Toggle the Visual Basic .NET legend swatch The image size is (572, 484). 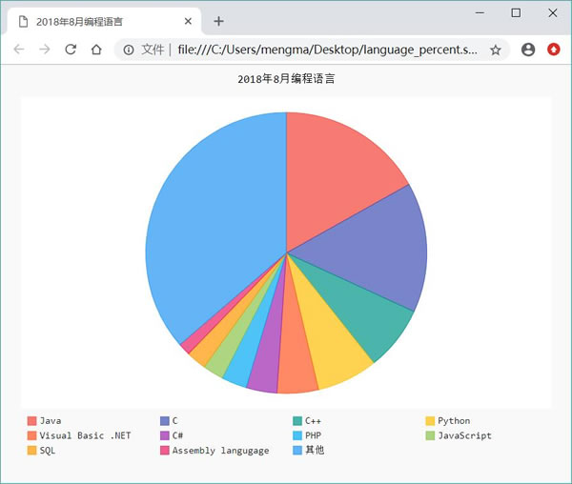coord(31,435)
